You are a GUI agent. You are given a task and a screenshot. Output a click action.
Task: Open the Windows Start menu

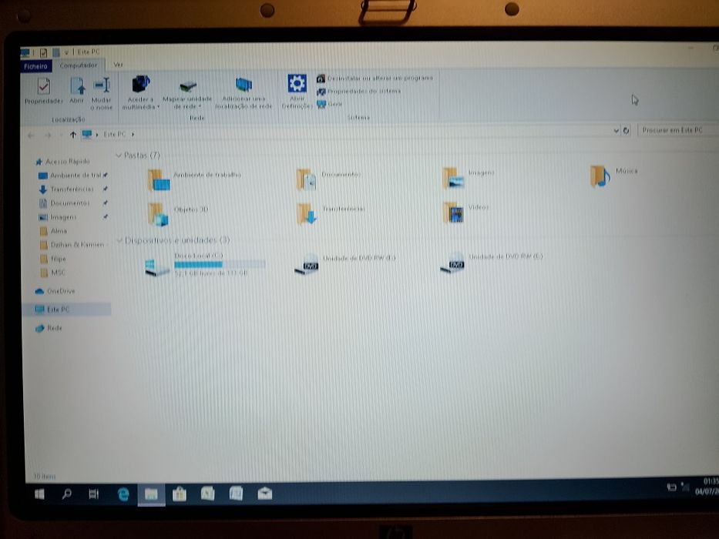pyautogui.click(x=39, y=494)
